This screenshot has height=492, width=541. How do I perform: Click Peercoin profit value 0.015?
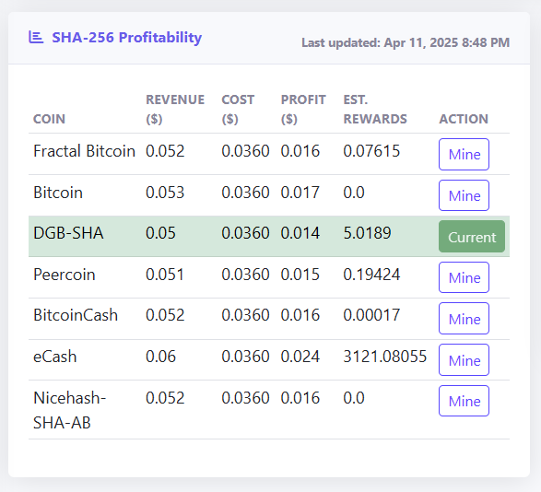(300, 275)
